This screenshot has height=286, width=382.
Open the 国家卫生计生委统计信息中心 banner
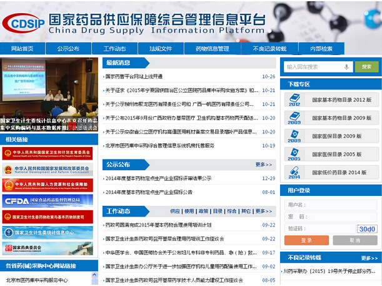click(x=48, y=233)
